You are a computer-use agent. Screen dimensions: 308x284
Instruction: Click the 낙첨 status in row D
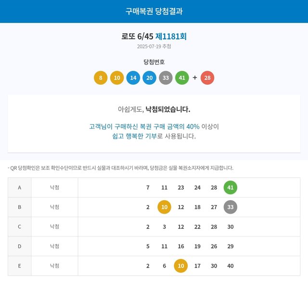[54, 246]
